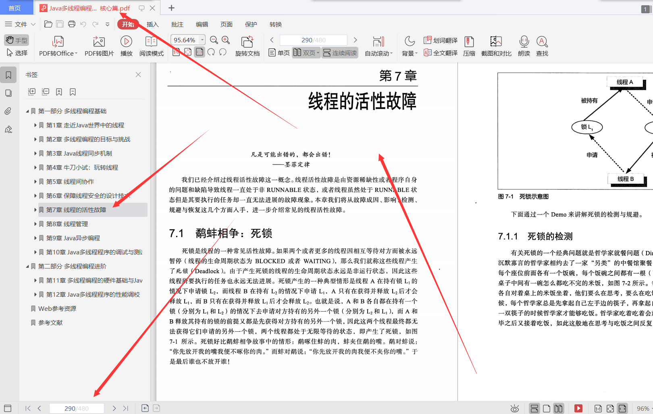653x414 pixels.
Task: Collapse all bookmarks icon in panel
Action: tap(46, 92)
